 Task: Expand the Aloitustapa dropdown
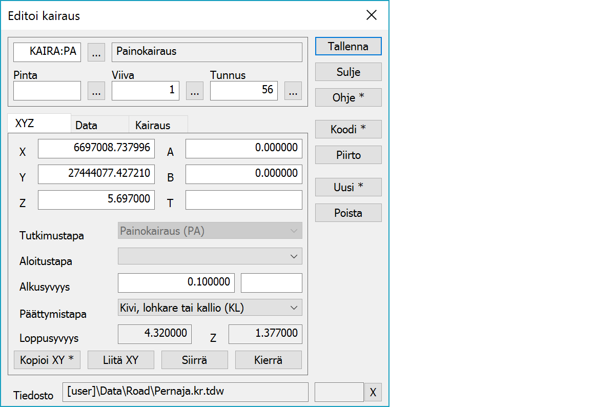point(210,256)
